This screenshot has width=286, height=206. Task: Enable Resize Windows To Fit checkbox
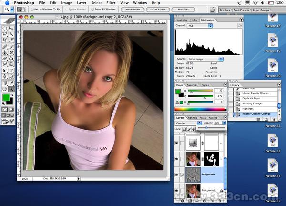coord(32,9)
